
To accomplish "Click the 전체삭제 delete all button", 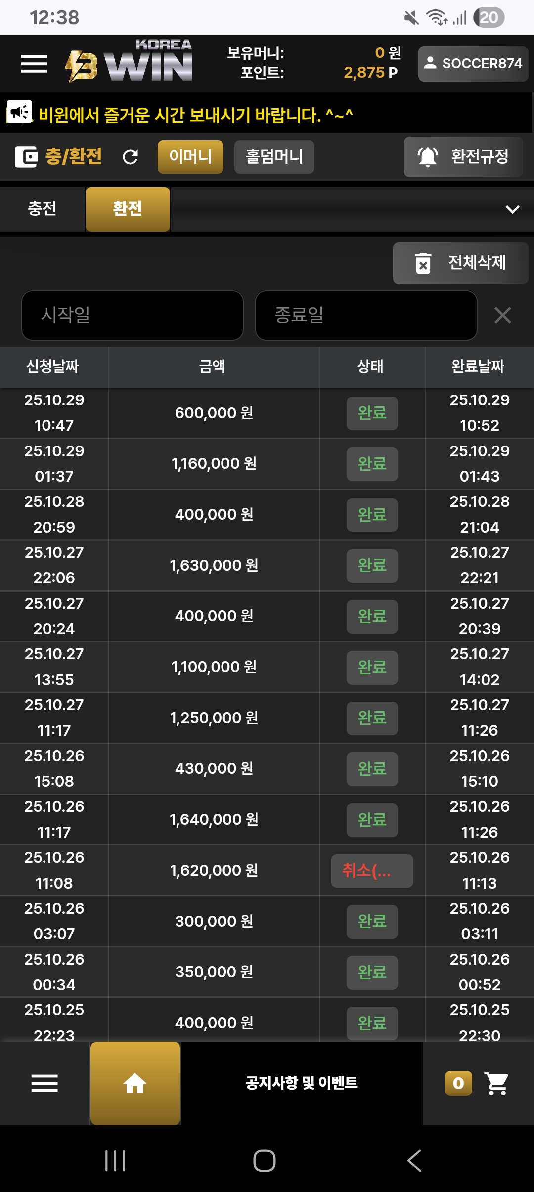I will tap(460, 263).
